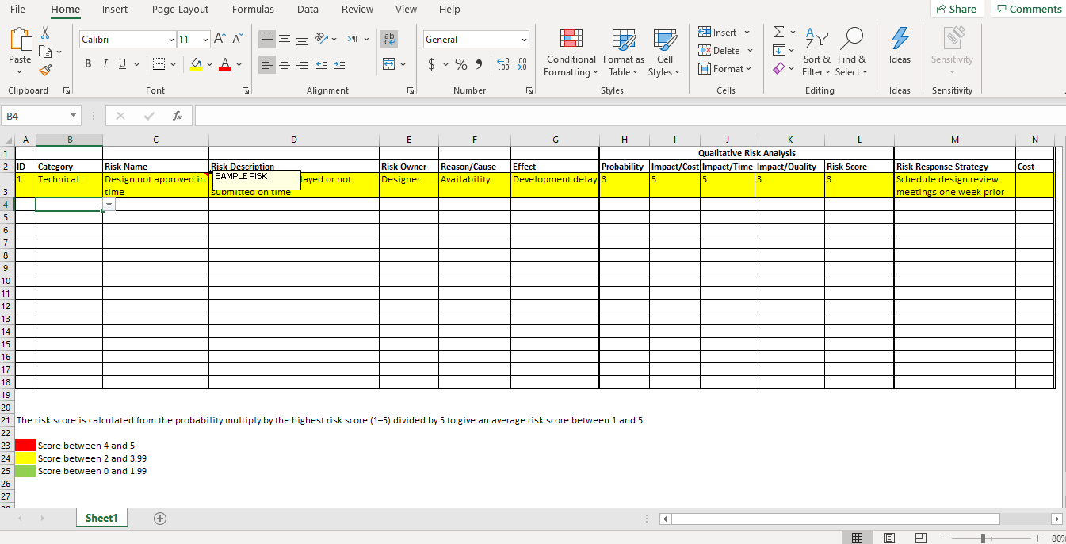Click the Share button
The image size is (1066, 544).
(957, 9)
